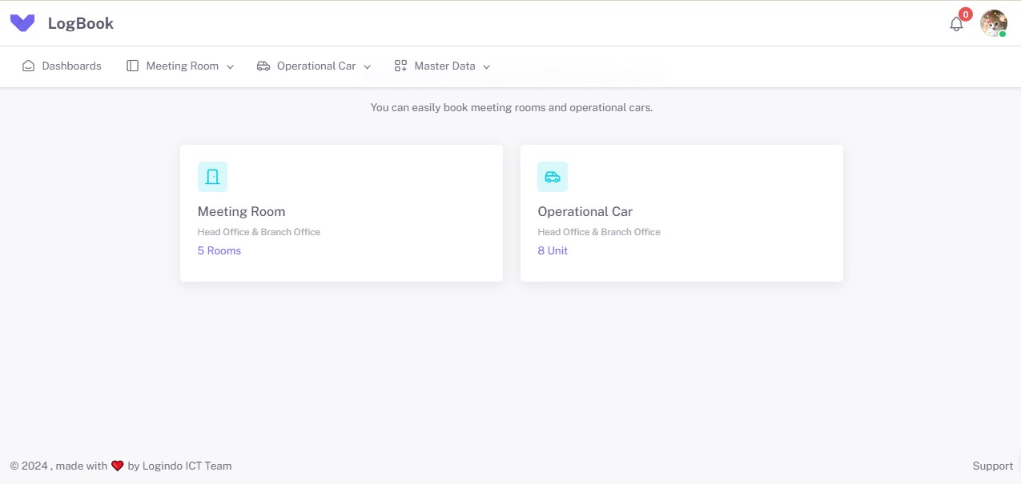Click the Meeting Room door icon

(212, 176)
